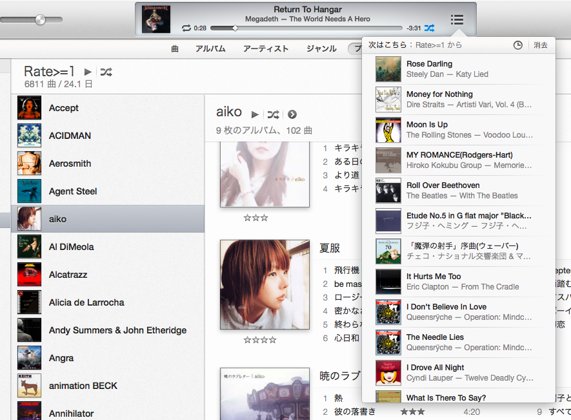Play Rose Darling from Up Next
This screenshot has width=571, height=420.
point(459,69)
